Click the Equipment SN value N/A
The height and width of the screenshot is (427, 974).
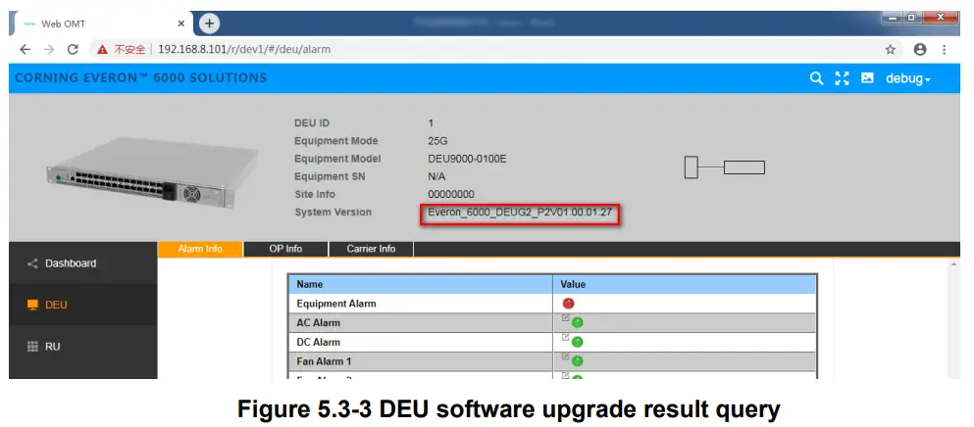tap(436, 177)
